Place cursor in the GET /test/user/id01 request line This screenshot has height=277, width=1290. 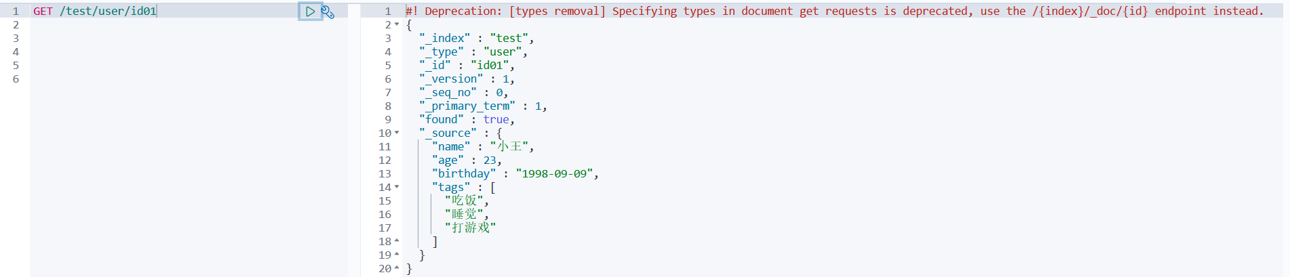[95, 12]
